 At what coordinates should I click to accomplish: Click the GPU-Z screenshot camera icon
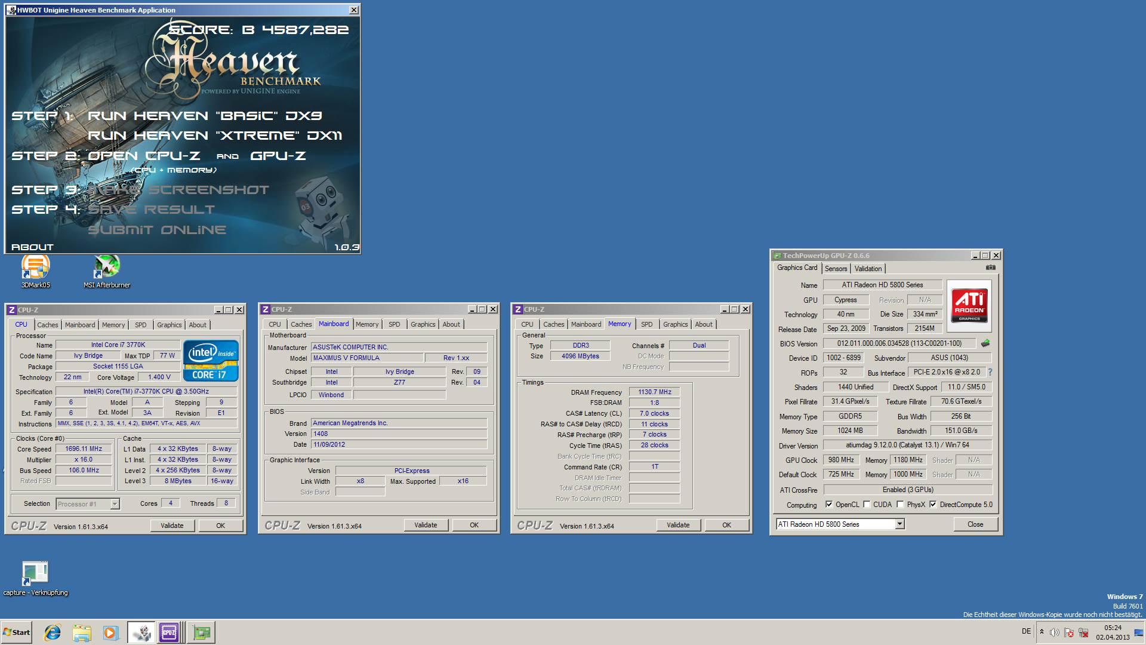(x=991, y=268)
